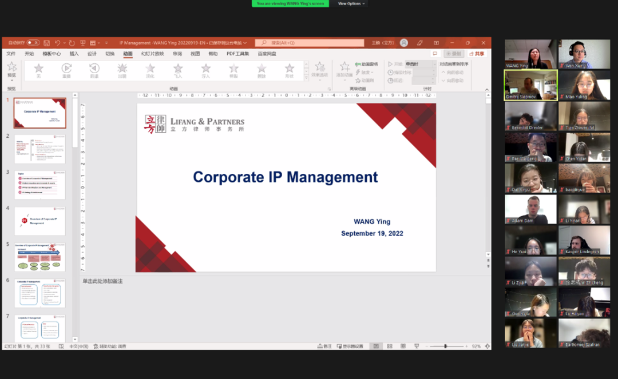Click the Save icon in title bar

(46, 43)
